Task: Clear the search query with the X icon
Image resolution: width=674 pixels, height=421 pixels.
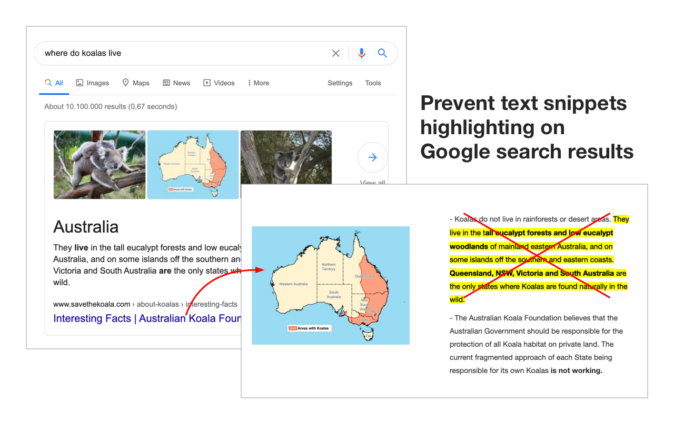Action: tap(336, 53)
